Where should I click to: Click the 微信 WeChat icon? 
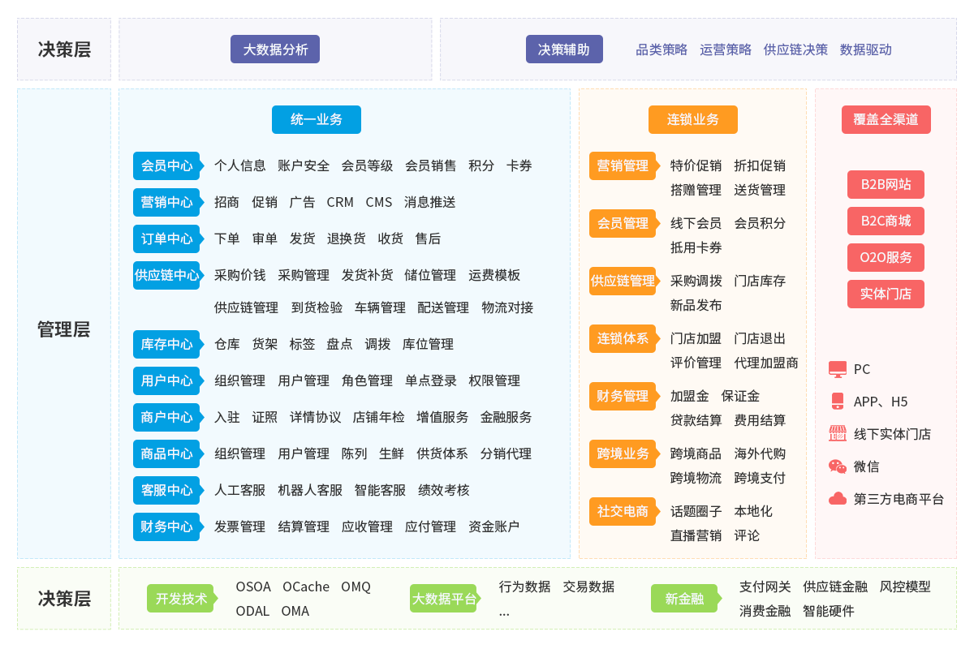coord(837,466)
